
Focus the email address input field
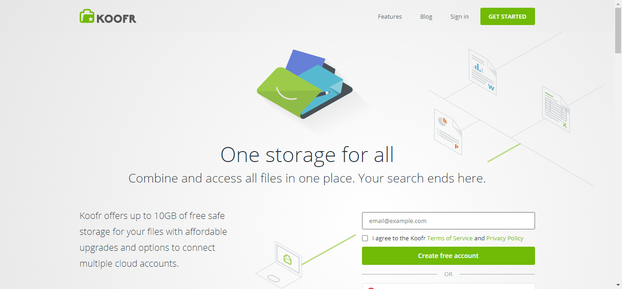point(448,221)
